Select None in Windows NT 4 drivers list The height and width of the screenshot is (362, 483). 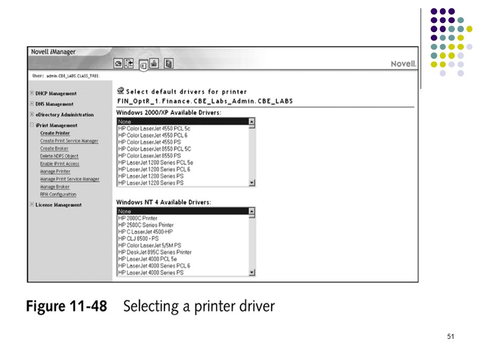point(183,211)
